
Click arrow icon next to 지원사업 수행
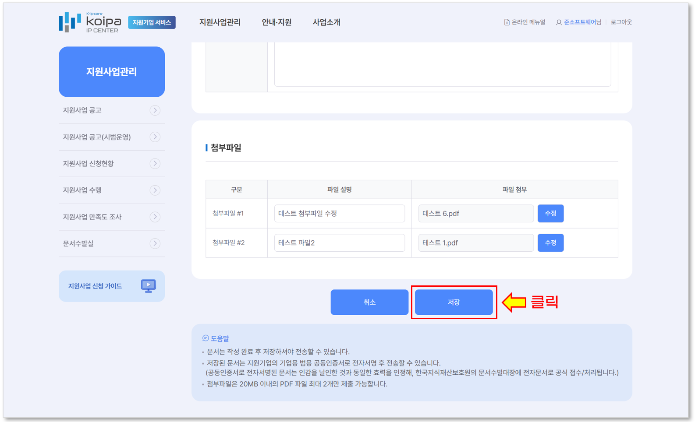pyautogui.click(x=155, y=190)
